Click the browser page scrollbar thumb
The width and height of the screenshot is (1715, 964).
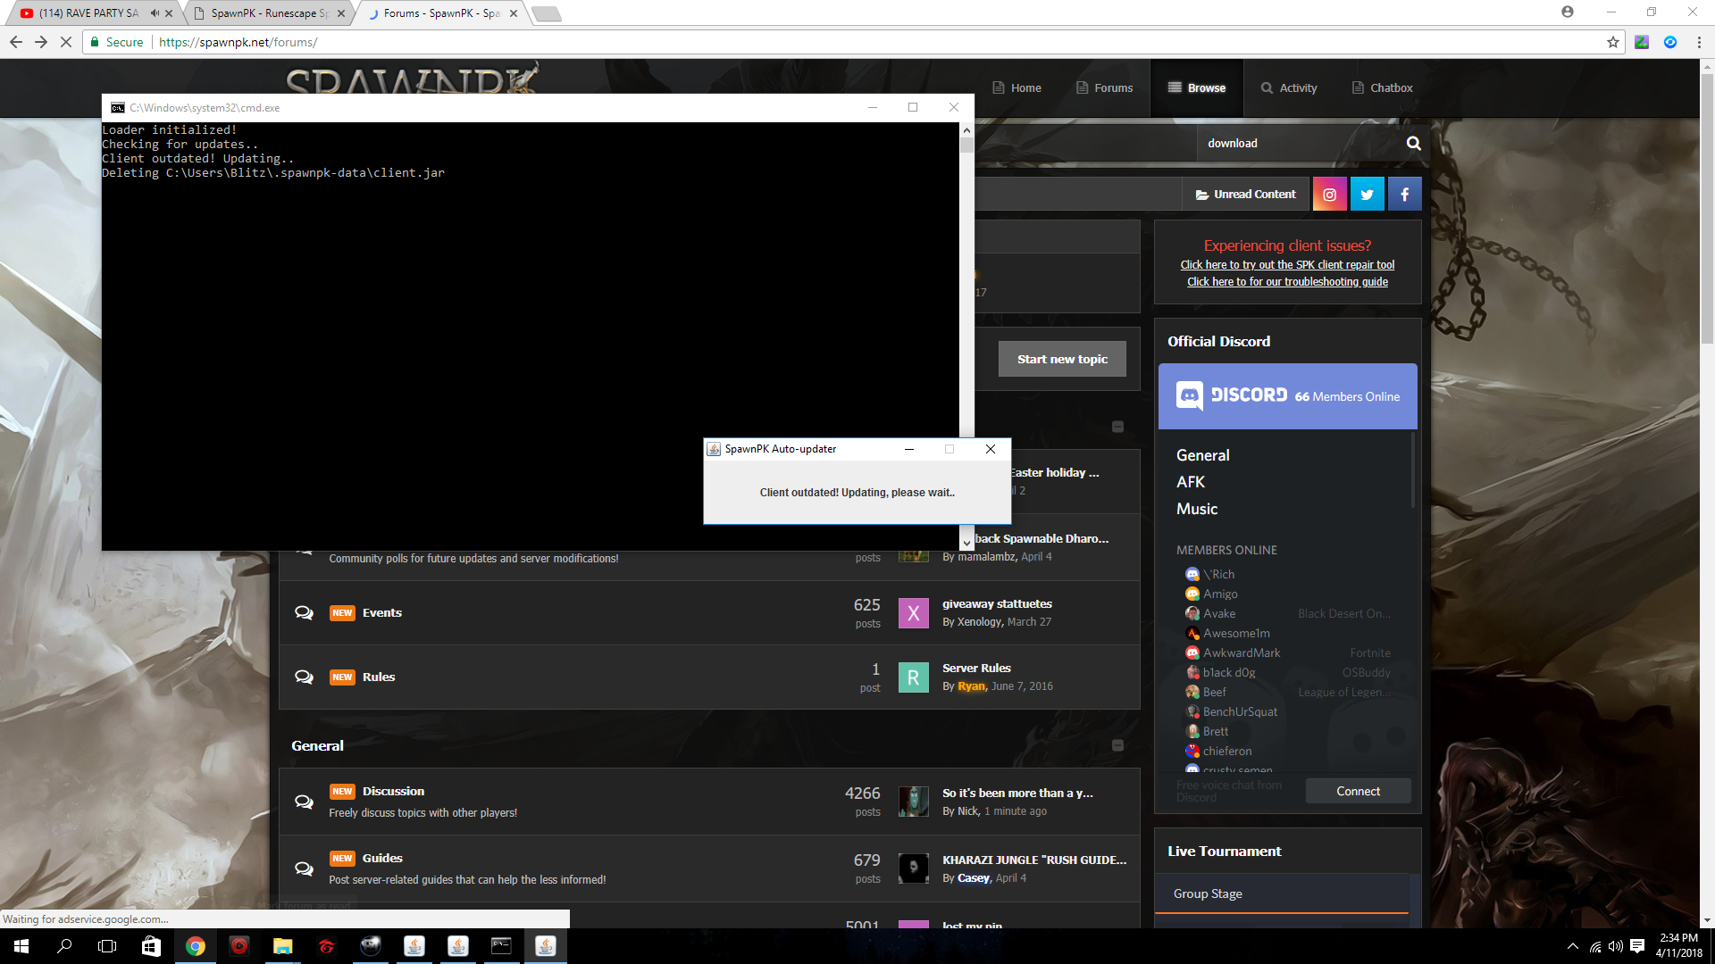pyautogui.click(x=1707, y=208)
